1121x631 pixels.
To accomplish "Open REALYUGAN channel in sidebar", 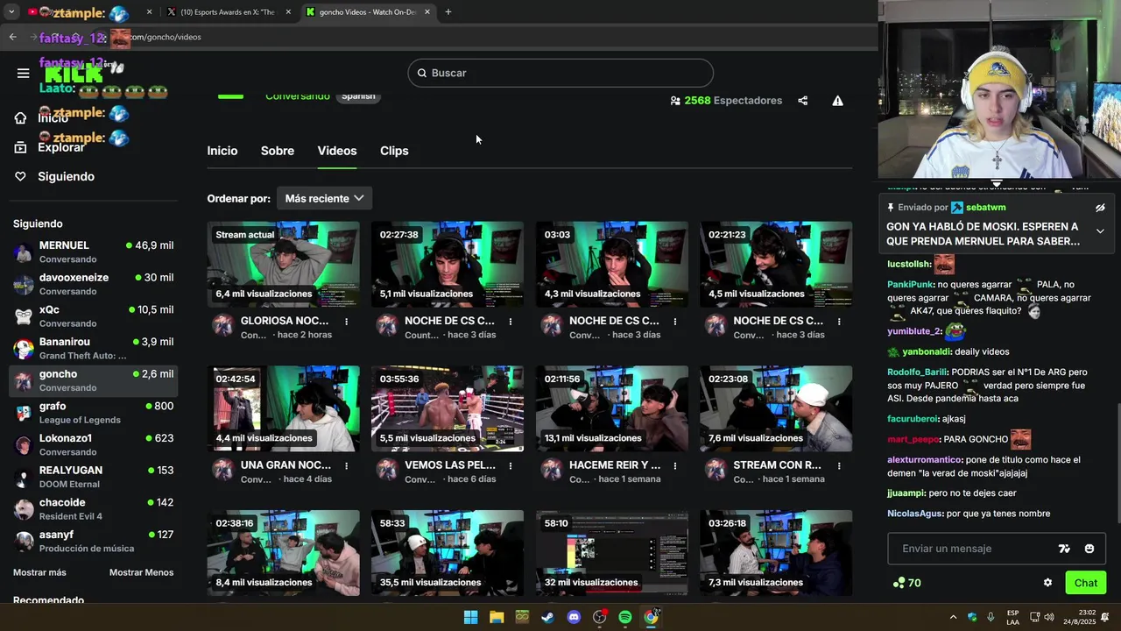I will pyautogui.click(x=94, y=477).
